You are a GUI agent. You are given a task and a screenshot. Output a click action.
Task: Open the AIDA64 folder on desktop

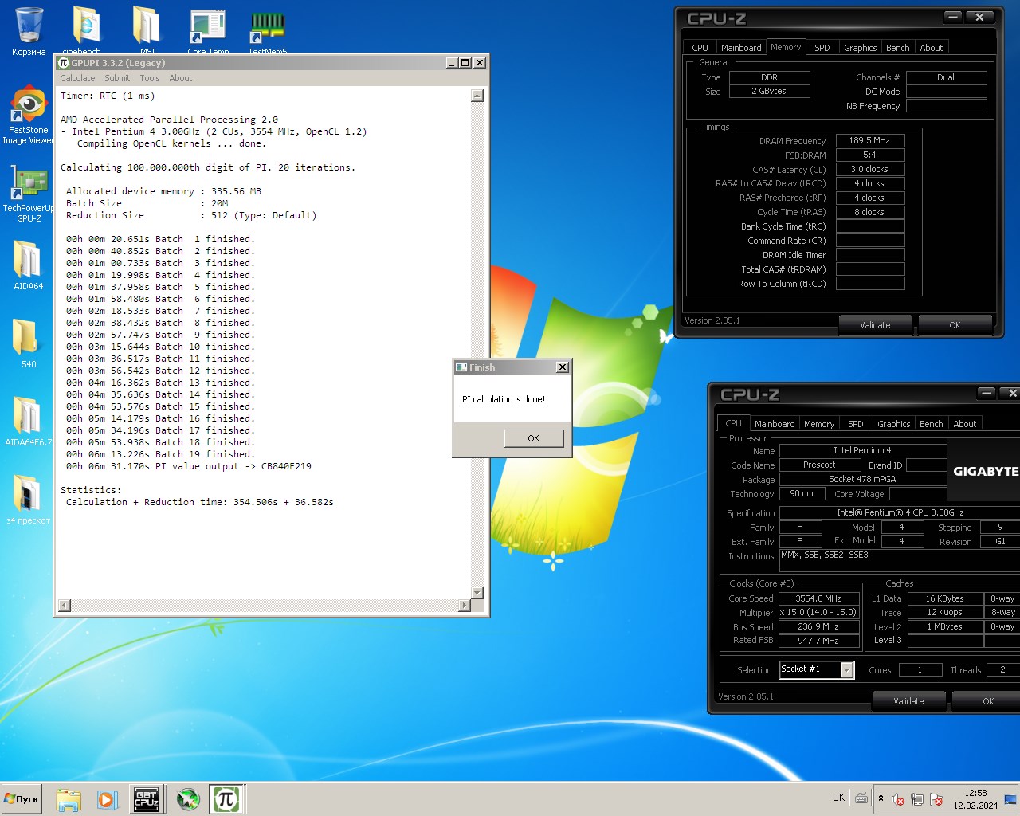(28, 266)
